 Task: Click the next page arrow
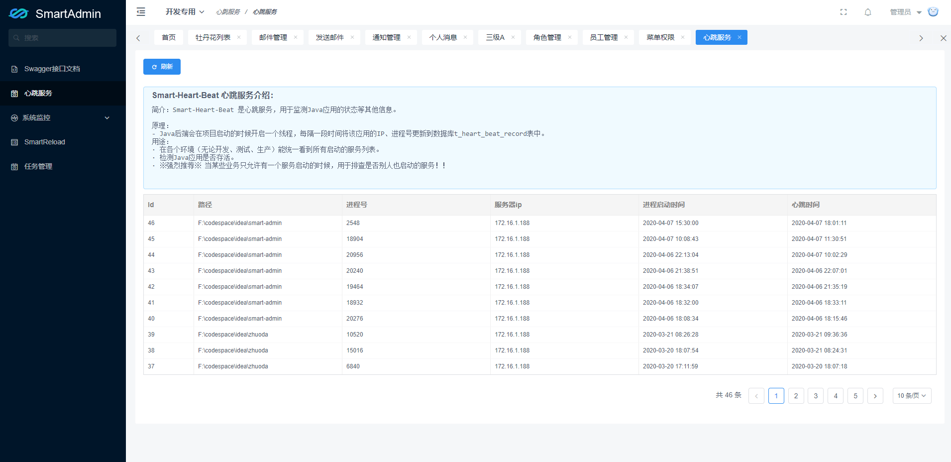point(875,396)
